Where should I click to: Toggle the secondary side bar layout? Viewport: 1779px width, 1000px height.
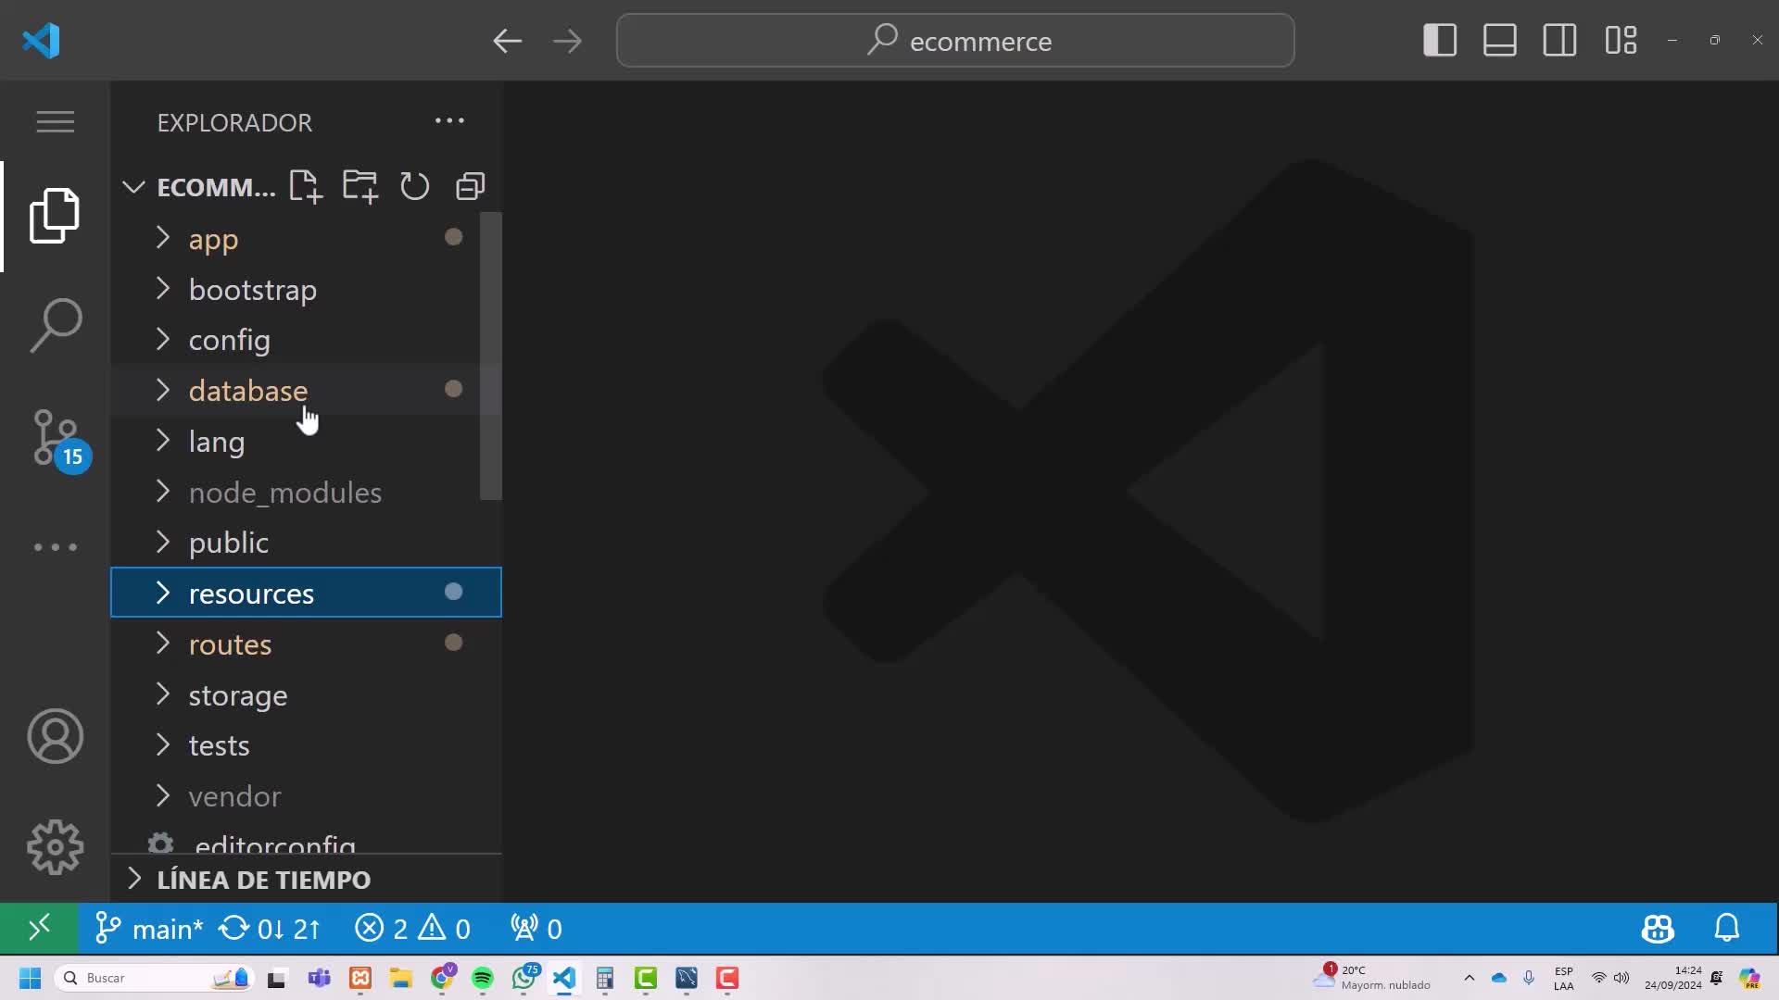1559,41
